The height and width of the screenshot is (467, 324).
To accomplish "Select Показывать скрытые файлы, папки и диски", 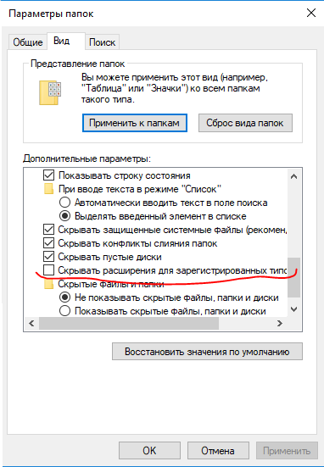I will [64, 311].
